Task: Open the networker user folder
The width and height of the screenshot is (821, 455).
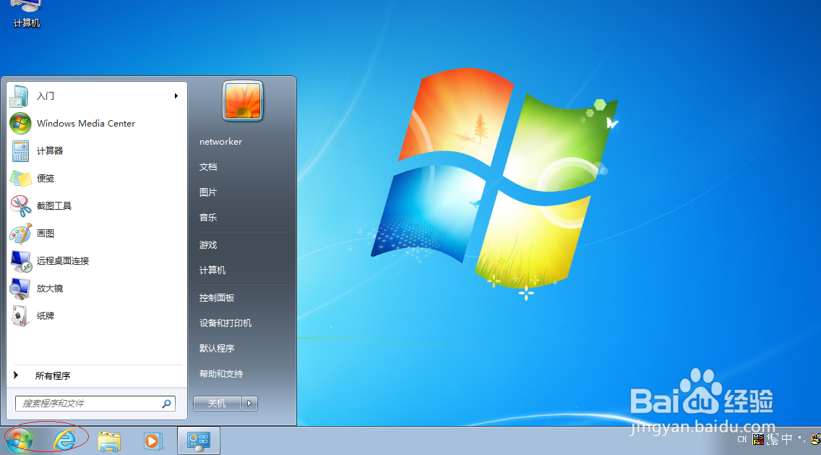Action: 220,142
